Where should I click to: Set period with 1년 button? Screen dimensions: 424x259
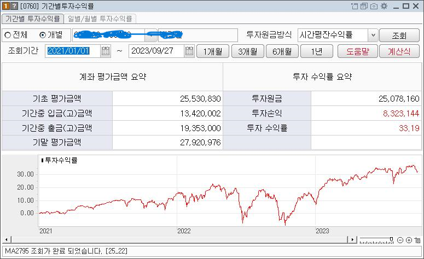pyautogui.click(x=317, y=51)
